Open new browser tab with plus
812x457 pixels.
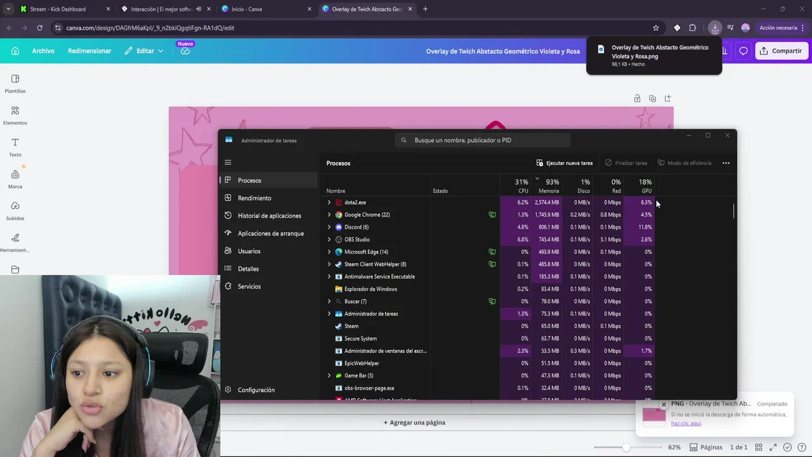coord(425,9)
